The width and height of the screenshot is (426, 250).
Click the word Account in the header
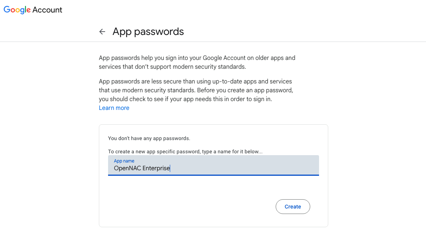pos(47,10)
